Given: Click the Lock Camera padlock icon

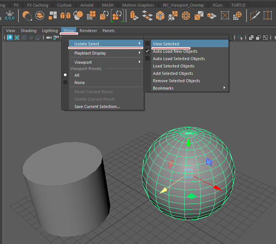Looking at the screenshot, I should 55,38.
